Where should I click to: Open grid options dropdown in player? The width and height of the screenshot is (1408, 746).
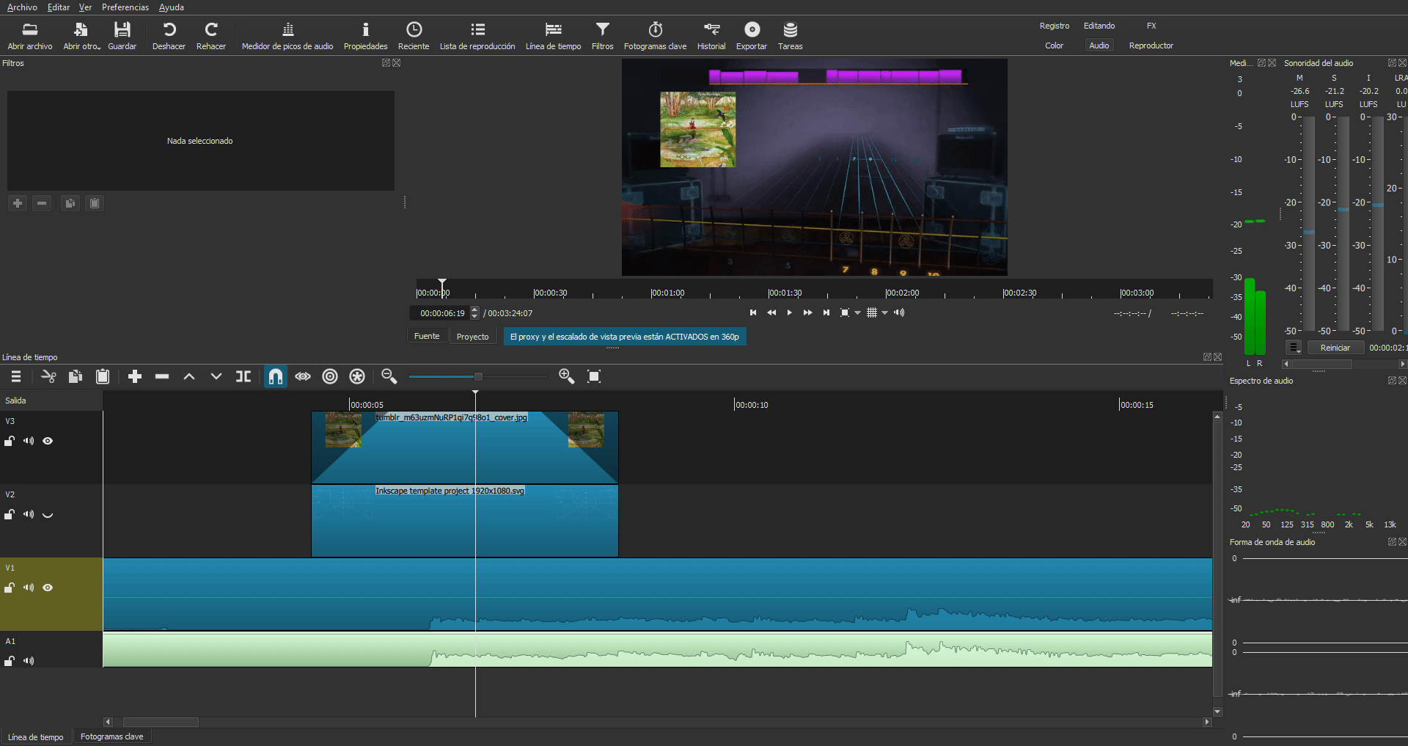(885, 313)
